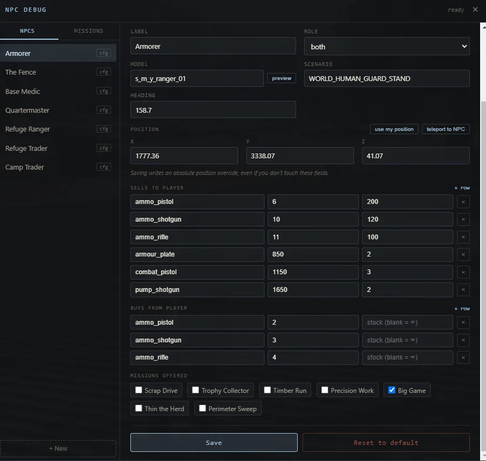Viewport: 486px width, 461px height.
Task: Click the ammo_pistol sell price field 6
Action: point(313,201)
